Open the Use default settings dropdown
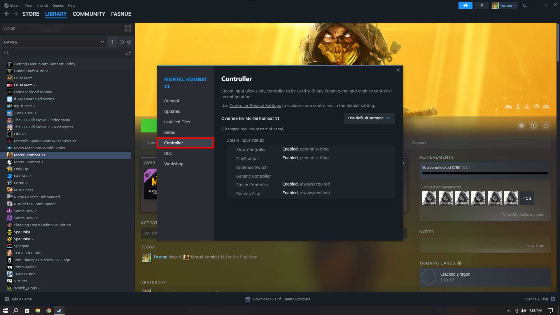Viewport: 560px width, 315px height. (369, 118)
